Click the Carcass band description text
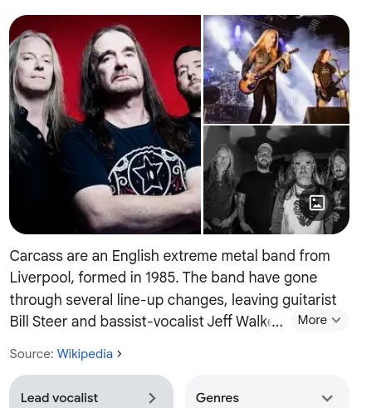 tap(173, 288)
